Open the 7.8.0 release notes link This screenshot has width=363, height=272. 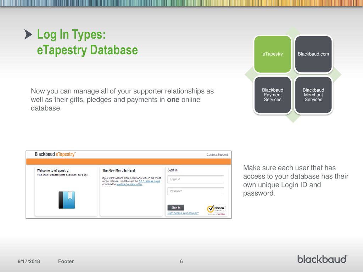click(x=149, y=181)
